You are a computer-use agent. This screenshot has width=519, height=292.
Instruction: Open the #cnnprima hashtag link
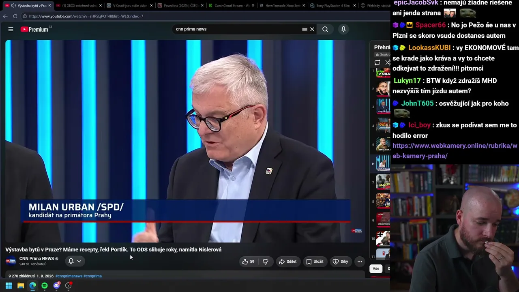coord(92,276)
